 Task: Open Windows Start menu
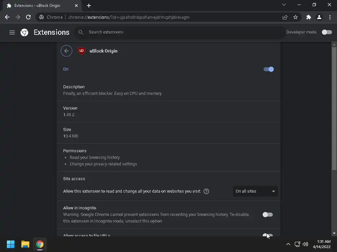coord(11,244)
